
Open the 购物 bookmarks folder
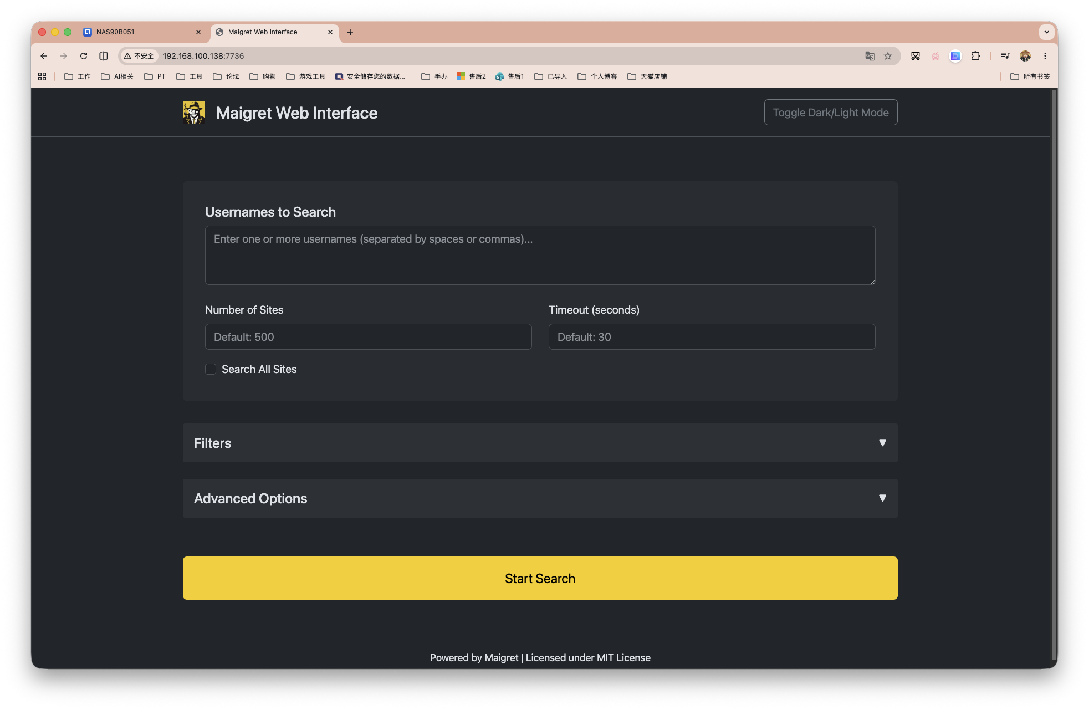[x=263, y=76]
